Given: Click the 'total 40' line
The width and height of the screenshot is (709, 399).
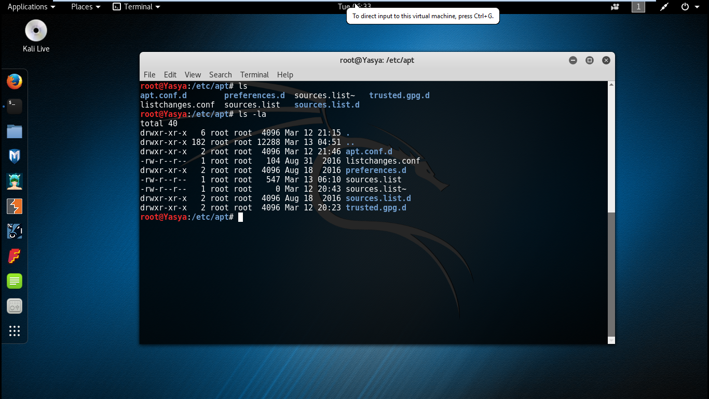Looking at the screenshot, I should [159, 124].
